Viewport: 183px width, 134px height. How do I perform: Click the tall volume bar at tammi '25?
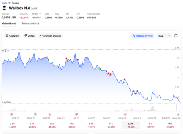coord(151,107)
